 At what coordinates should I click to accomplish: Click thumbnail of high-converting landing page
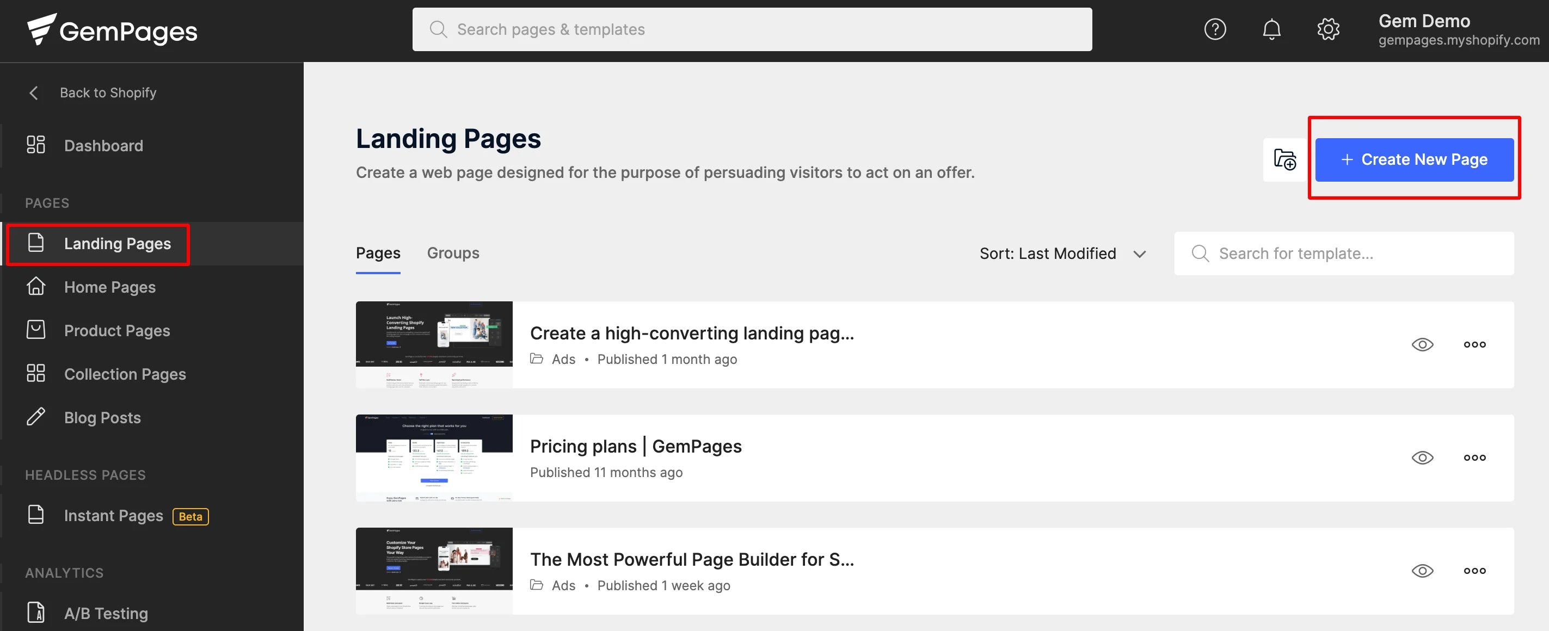[434, 344]
